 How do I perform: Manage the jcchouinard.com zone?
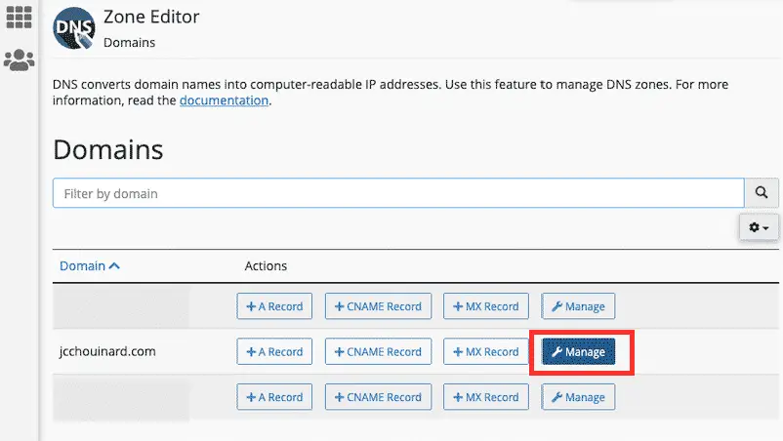578,351
